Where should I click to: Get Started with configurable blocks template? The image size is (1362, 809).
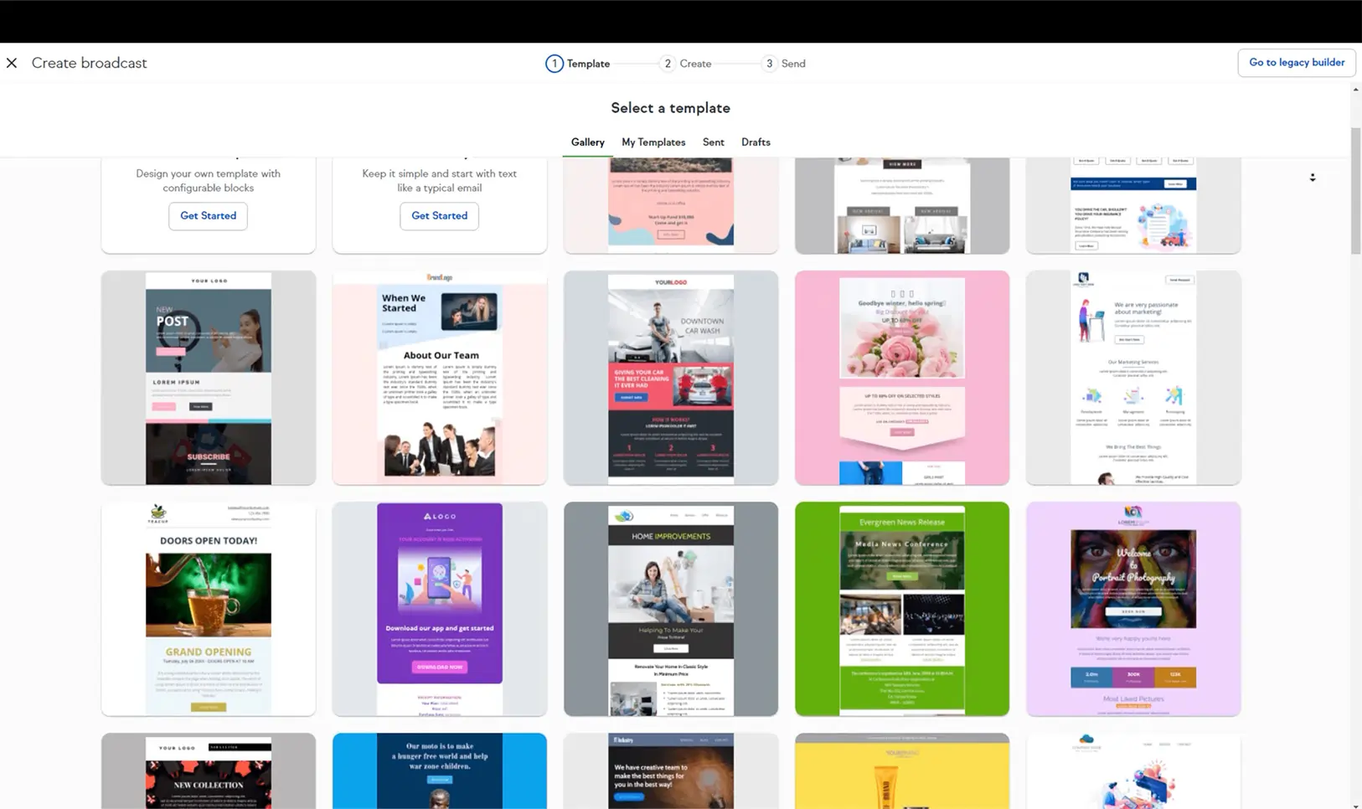[x=208, y=216]
